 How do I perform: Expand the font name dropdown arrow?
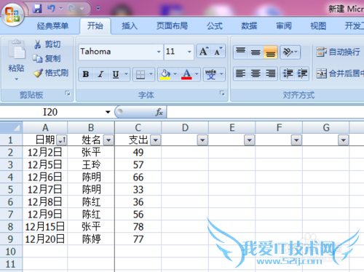click(x=159, y=52)
